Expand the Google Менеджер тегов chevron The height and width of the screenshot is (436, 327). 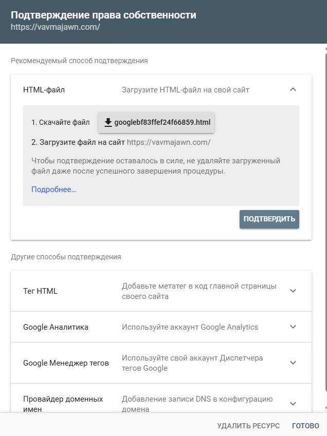293,363
